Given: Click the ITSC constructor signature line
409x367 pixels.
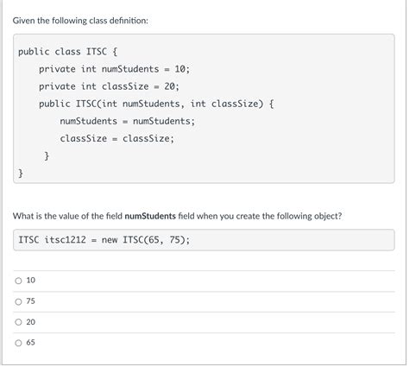Looking at the screenshot, I should [x=156, y=104].
